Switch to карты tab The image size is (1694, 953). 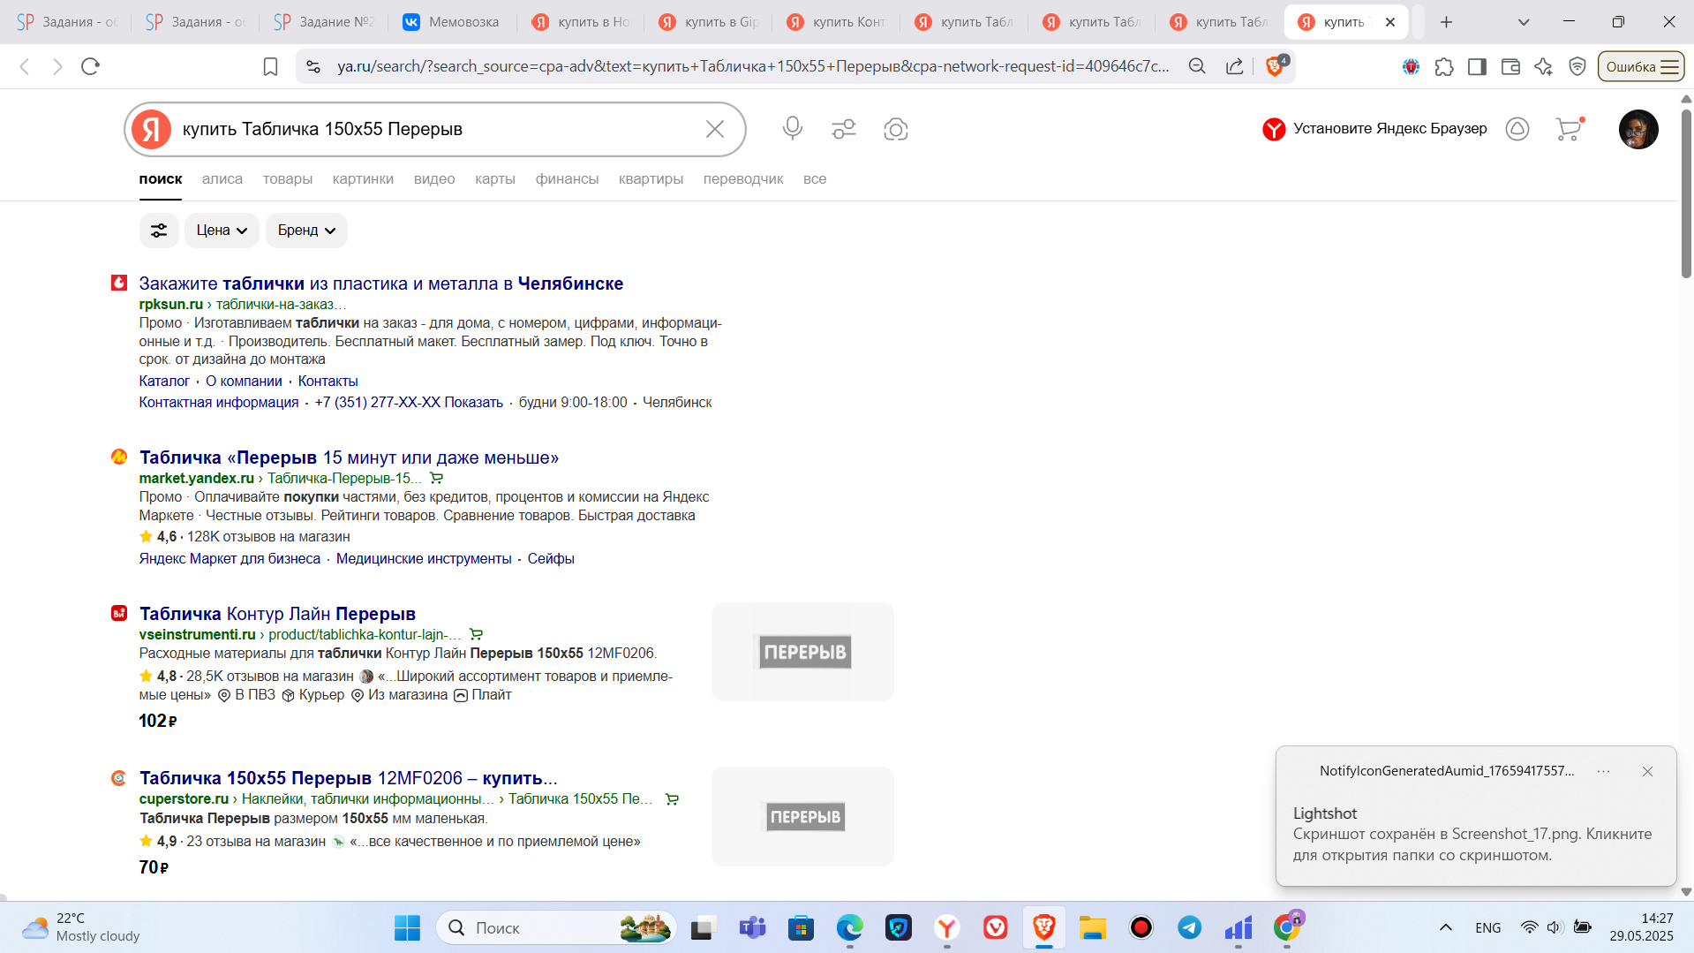click(495, 178)
